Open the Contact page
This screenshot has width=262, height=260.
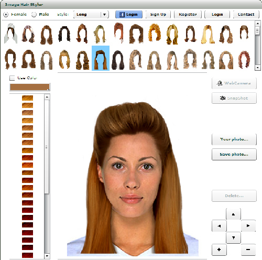246,15
